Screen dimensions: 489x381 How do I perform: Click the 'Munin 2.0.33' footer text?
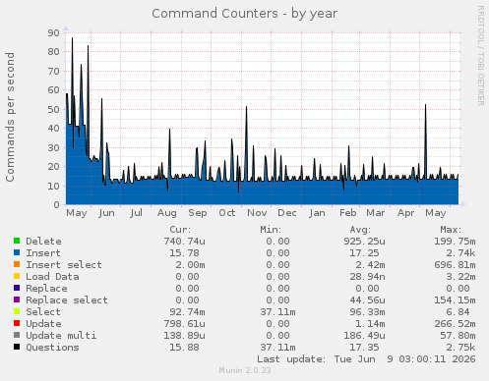point(245,370)
